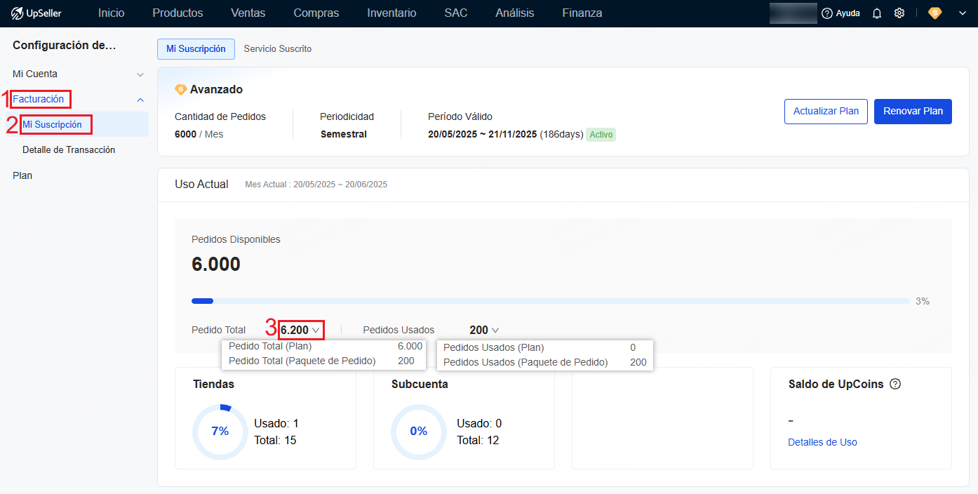Open the Inventario menu

point(391,13)
